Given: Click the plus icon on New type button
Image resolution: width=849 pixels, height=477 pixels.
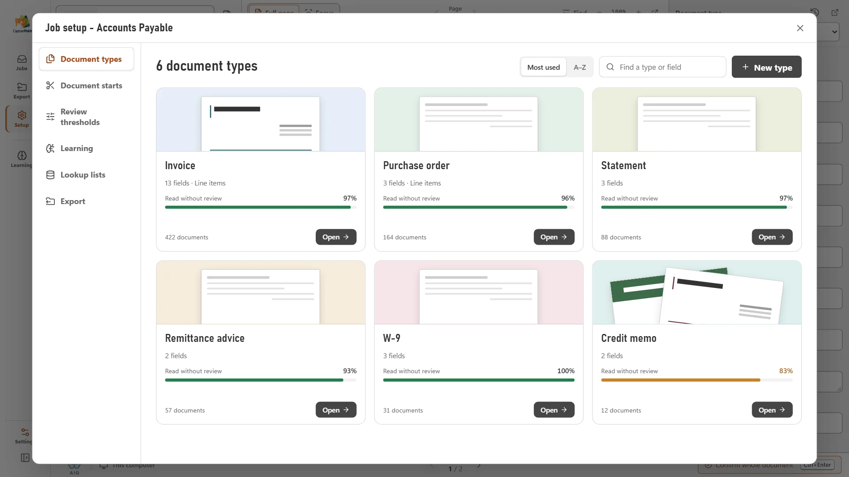Looking at the screenshot, I should tap(746, 67).
